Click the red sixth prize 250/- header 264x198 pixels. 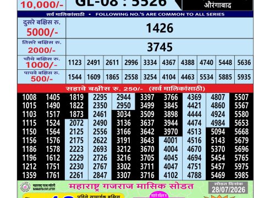point(135,89)
